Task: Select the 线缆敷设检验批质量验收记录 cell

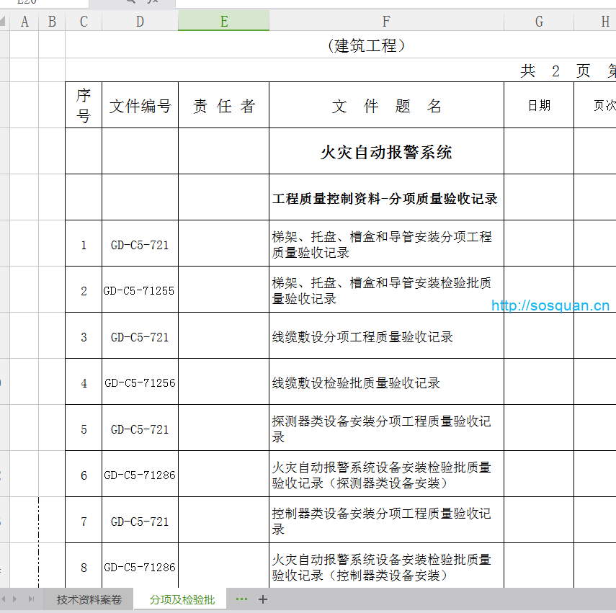Action: click(x=386, y=382)
